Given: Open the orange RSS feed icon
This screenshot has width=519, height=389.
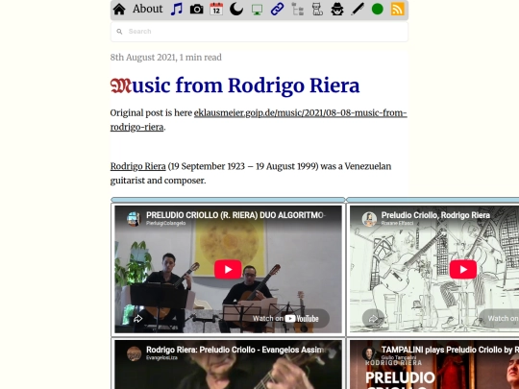Looking at the screenshot, I should tap(398, 9).
